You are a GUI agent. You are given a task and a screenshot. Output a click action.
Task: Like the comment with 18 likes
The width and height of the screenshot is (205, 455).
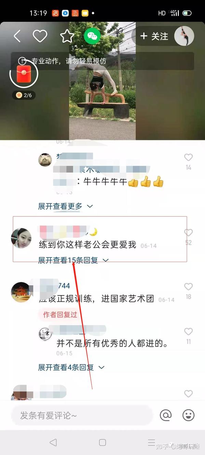point(189,287)
